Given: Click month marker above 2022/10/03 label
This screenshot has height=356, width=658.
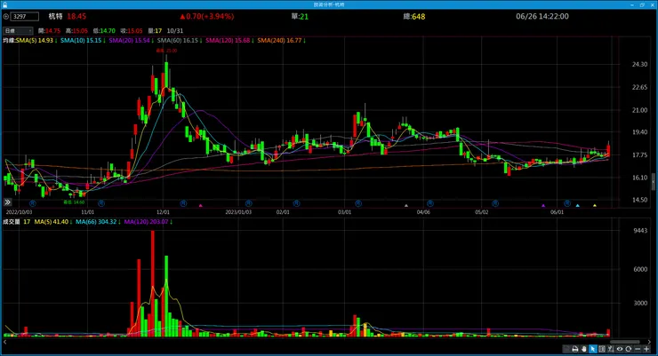Looking at the screenshot, I should pos(32,203).
